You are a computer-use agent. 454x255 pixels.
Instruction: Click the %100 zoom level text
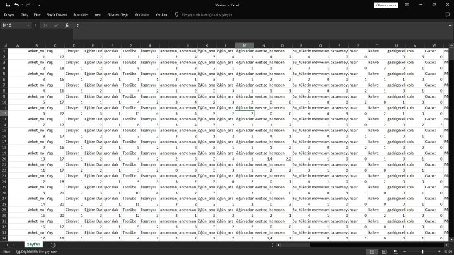(448, 252)
